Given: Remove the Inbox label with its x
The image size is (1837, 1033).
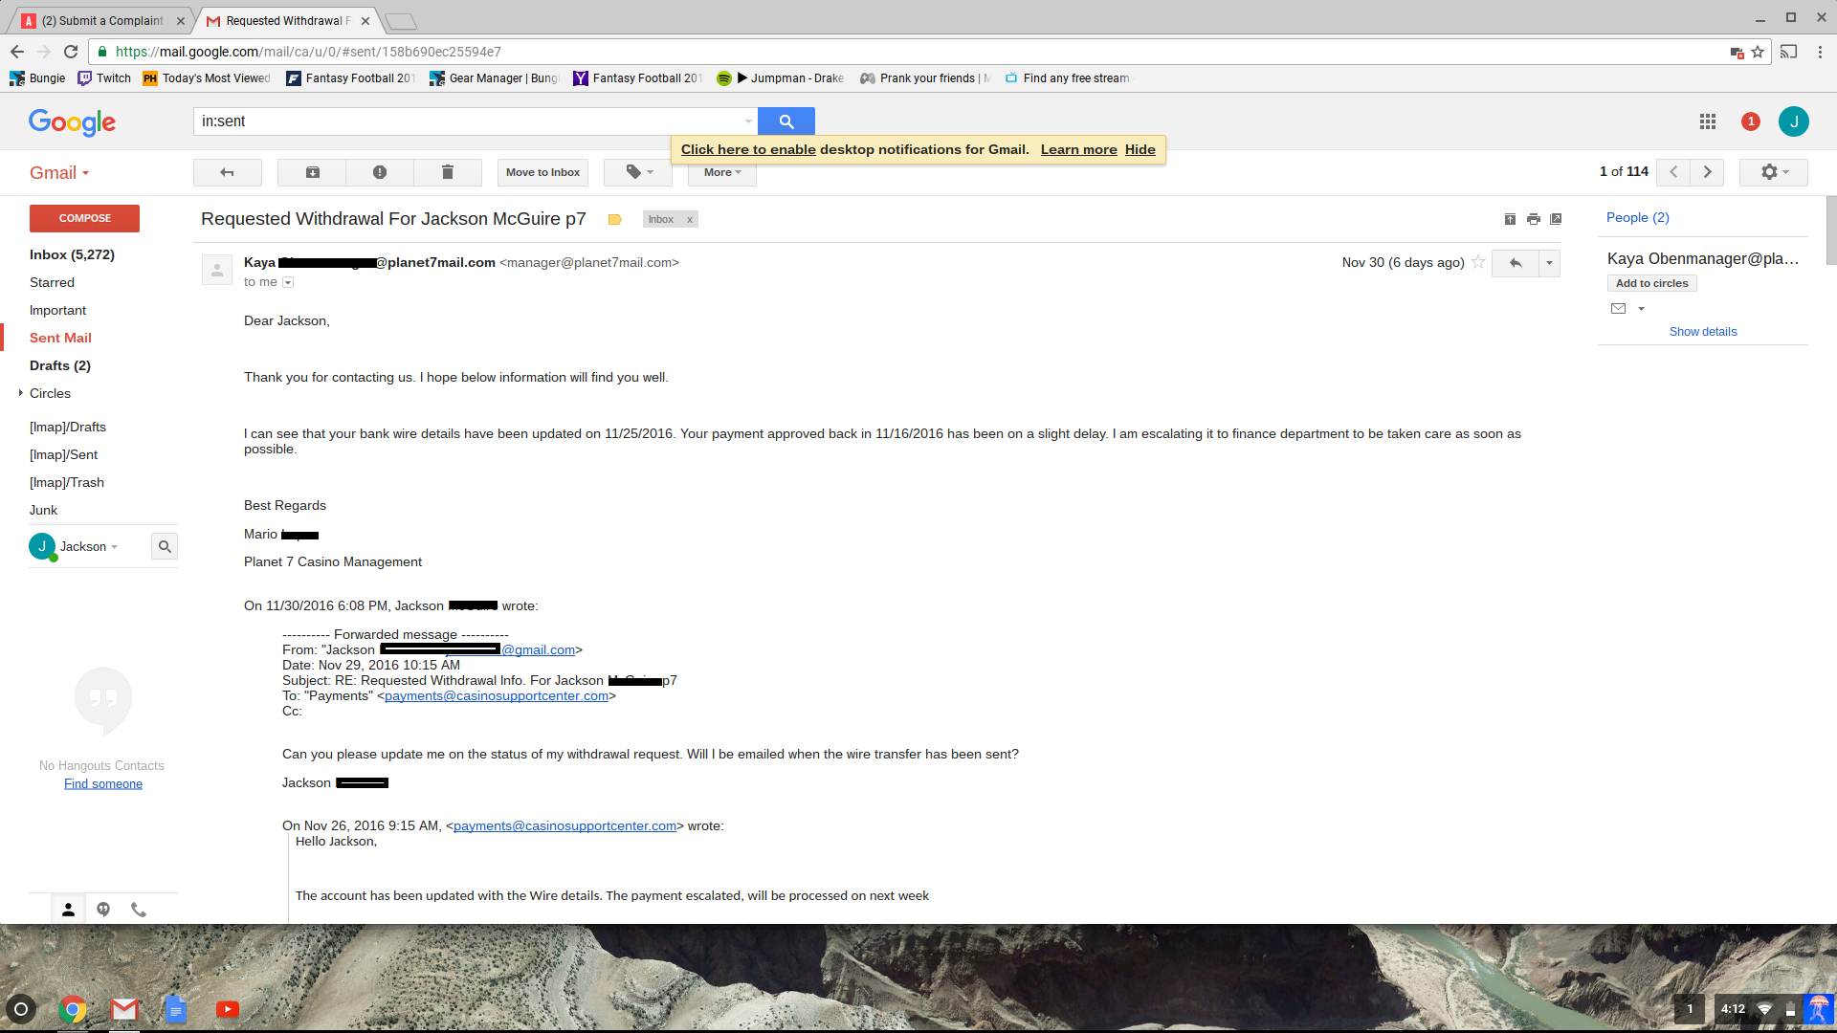Looking at the screenshot, I should pos(689,220).
